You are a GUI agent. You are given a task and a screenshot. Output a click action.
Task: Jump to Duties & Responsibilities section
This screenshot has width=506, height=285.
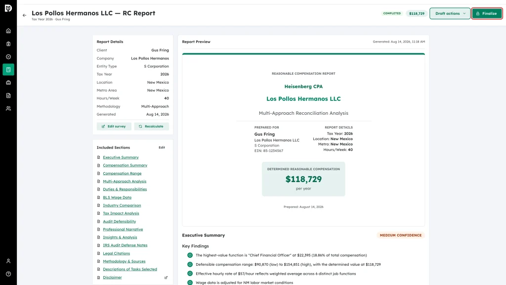pos(125,190)
